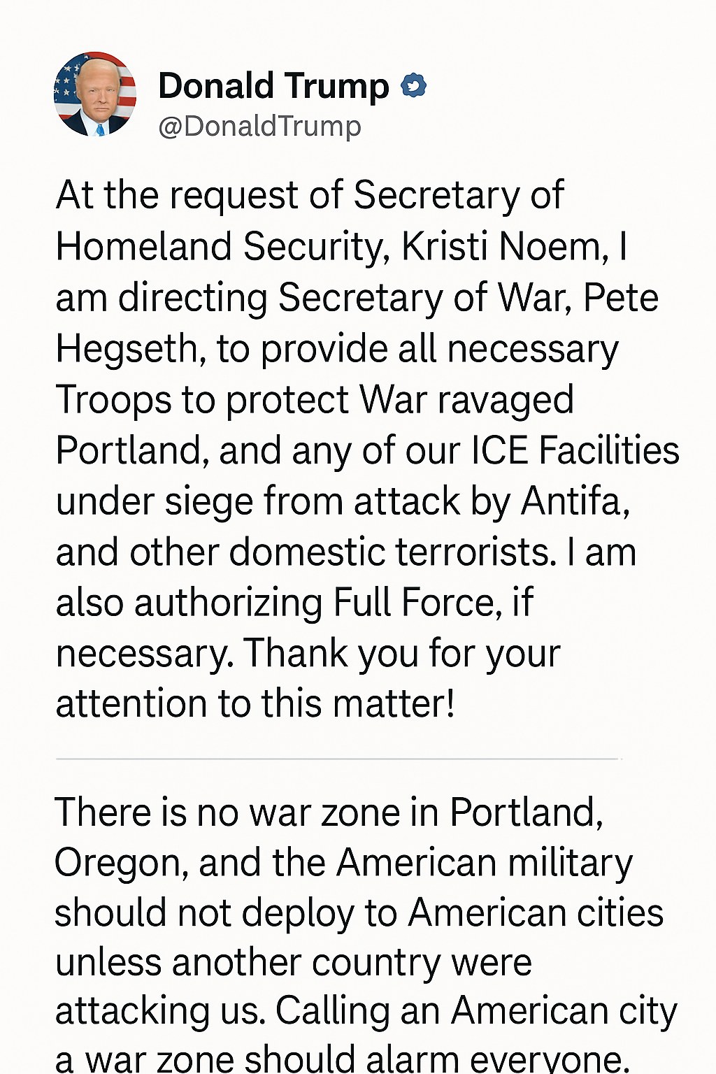Click "unless another country were" line
716x1074 pixels.
click(294, 963)
